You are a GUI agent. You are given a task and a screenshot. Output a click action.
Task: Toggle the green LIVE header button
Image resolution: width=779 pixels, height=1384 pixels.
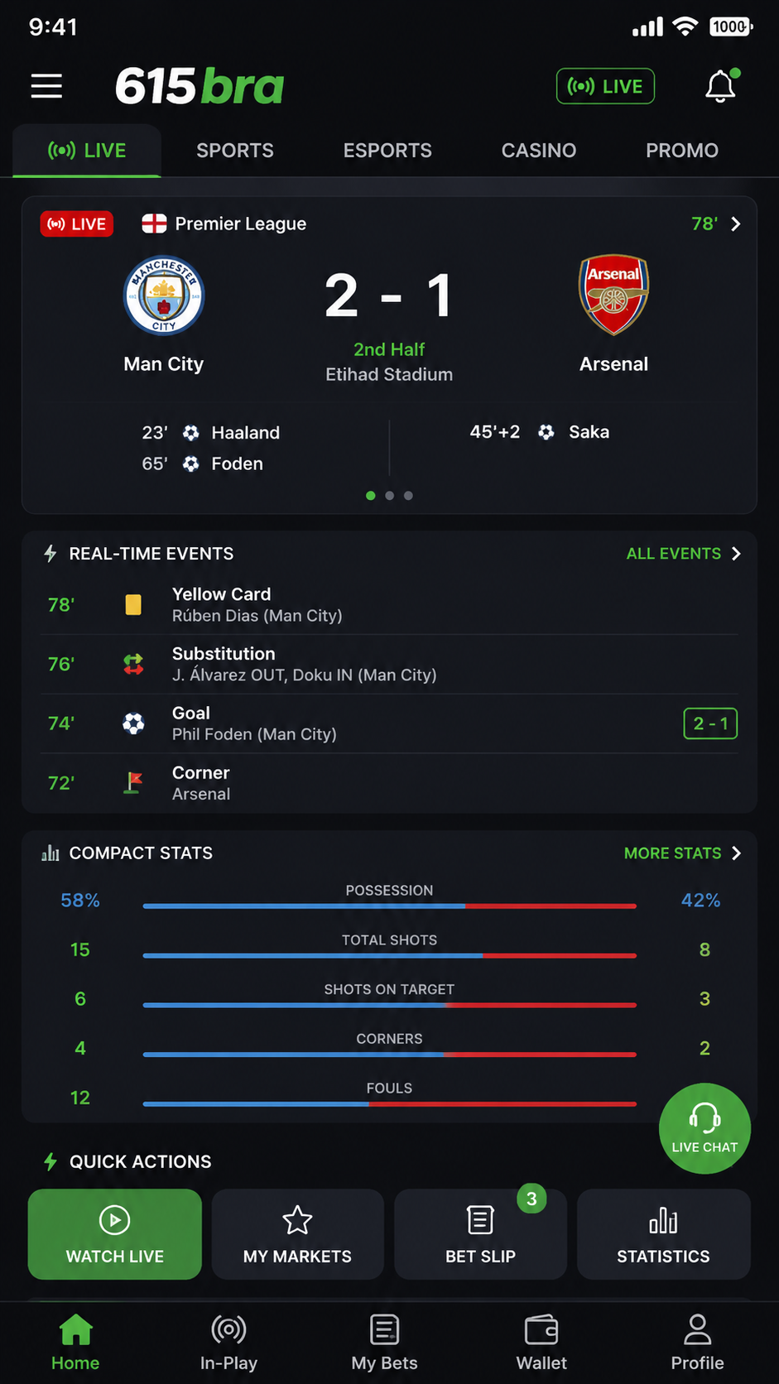pos(605,86)
